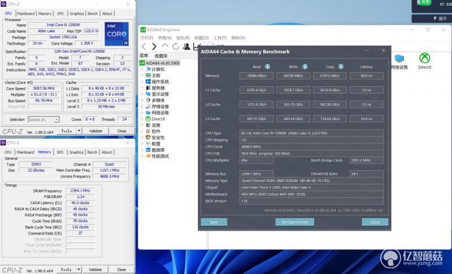
Task: Click the green 安全 badge at top right
Action: [x=425, y=2]
